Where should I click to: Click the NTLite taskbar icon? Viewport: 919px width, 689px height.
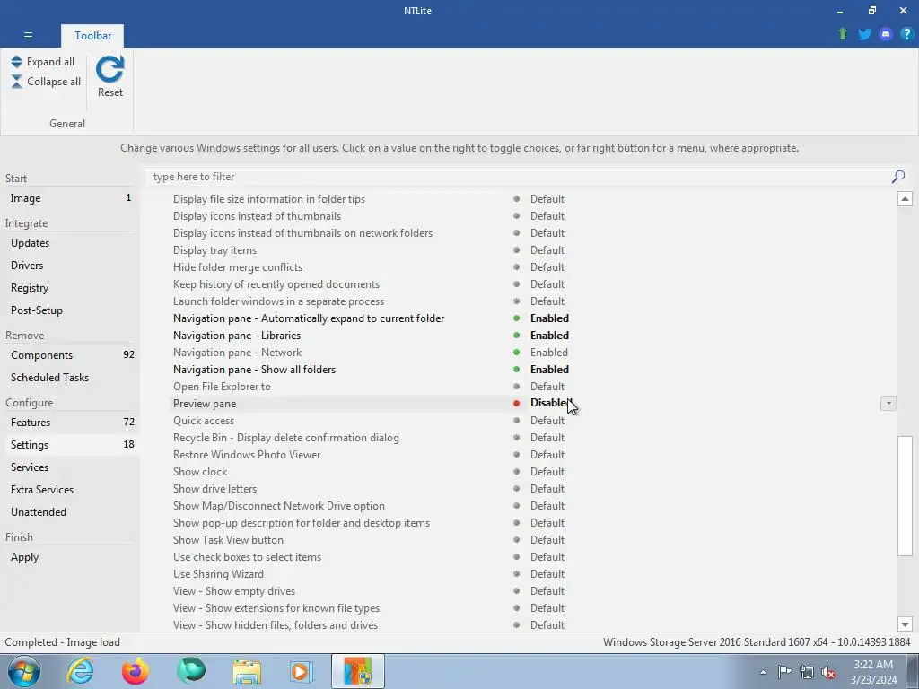[357, 671]
